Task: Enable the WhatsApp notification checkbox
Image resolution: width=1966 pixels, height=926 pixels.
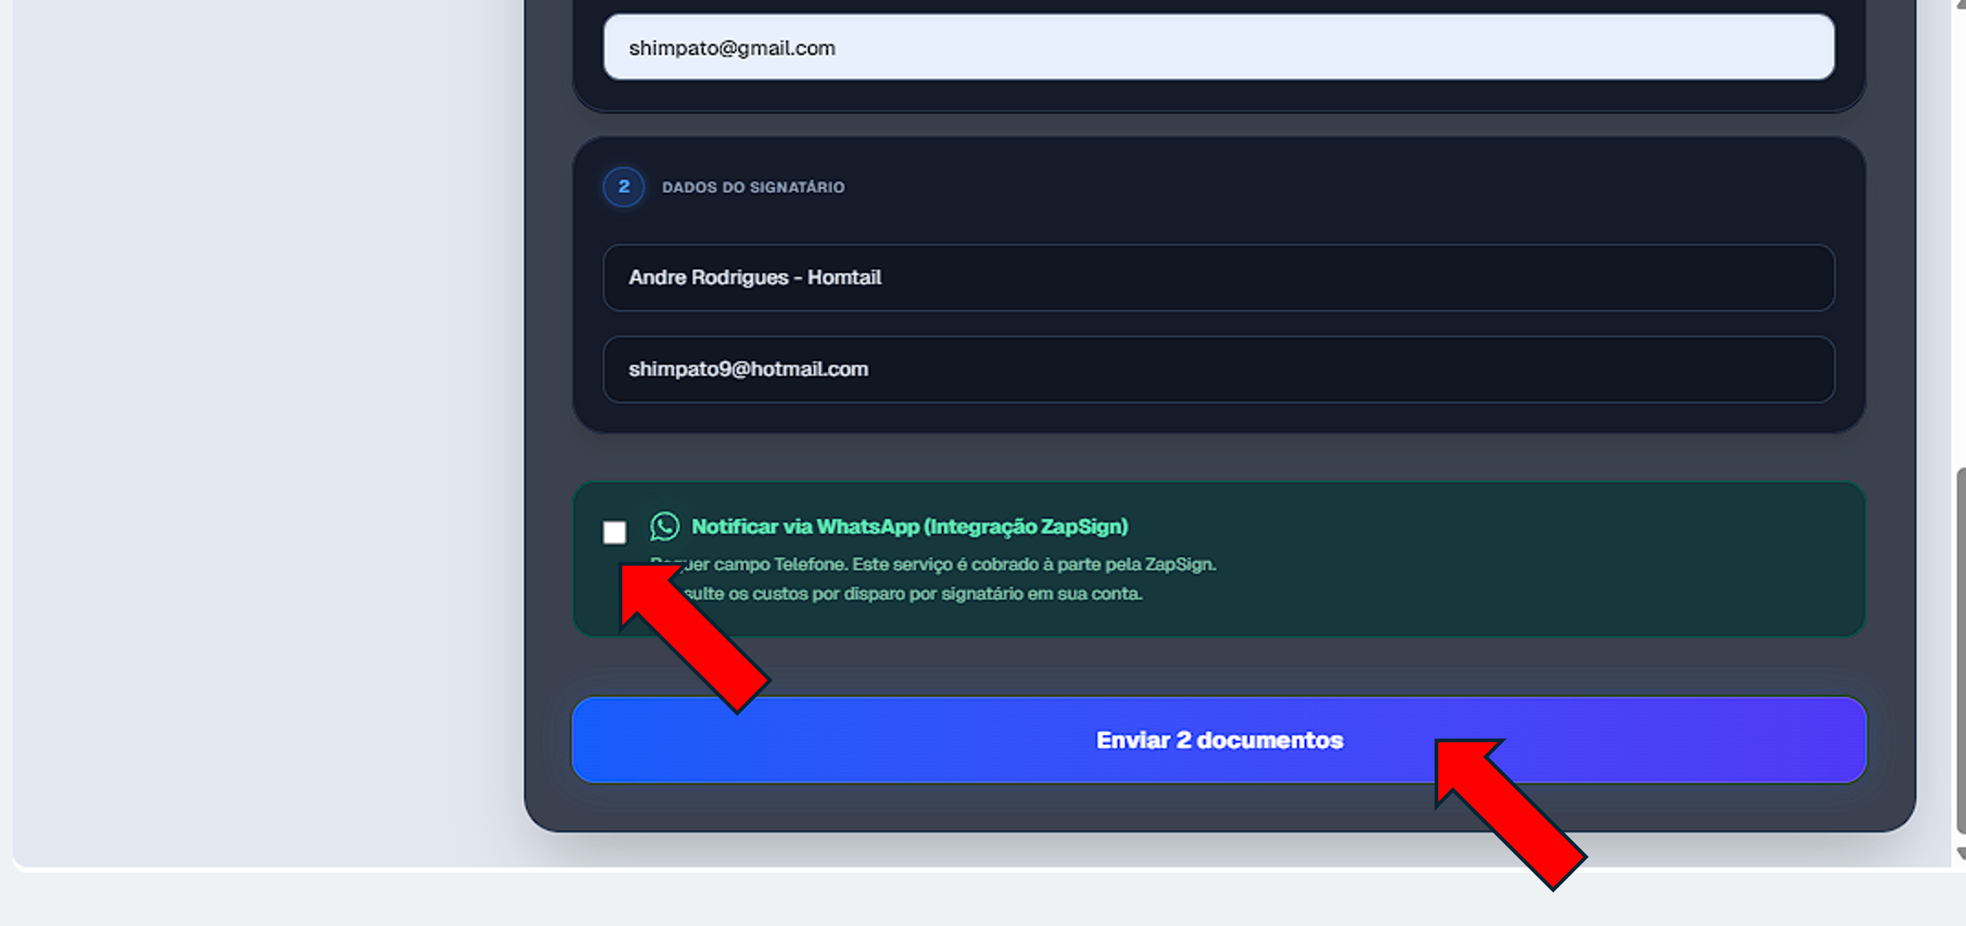Action: pos(614,532)
